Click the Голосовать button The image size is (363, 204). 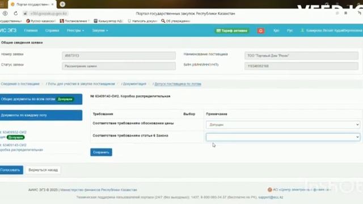pos(11,170)
